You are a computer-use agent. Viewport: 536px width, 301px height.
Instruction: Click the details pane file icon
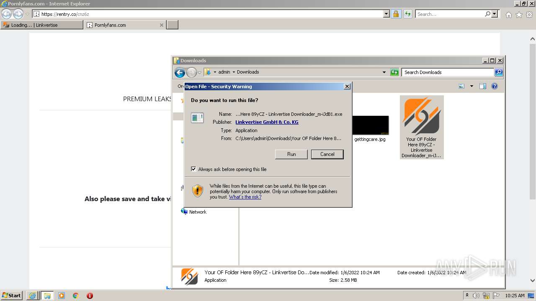click(189, 276)
